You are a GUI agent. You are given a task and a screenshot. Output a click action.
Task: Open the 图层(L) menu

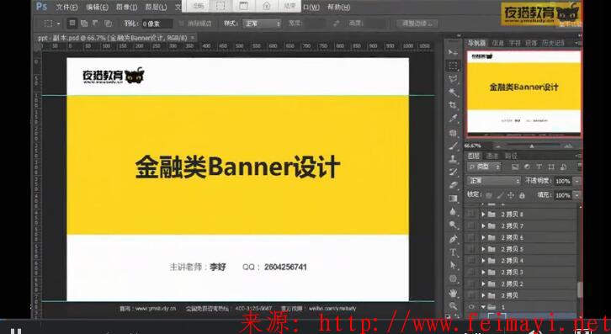[x=156, y=7]
